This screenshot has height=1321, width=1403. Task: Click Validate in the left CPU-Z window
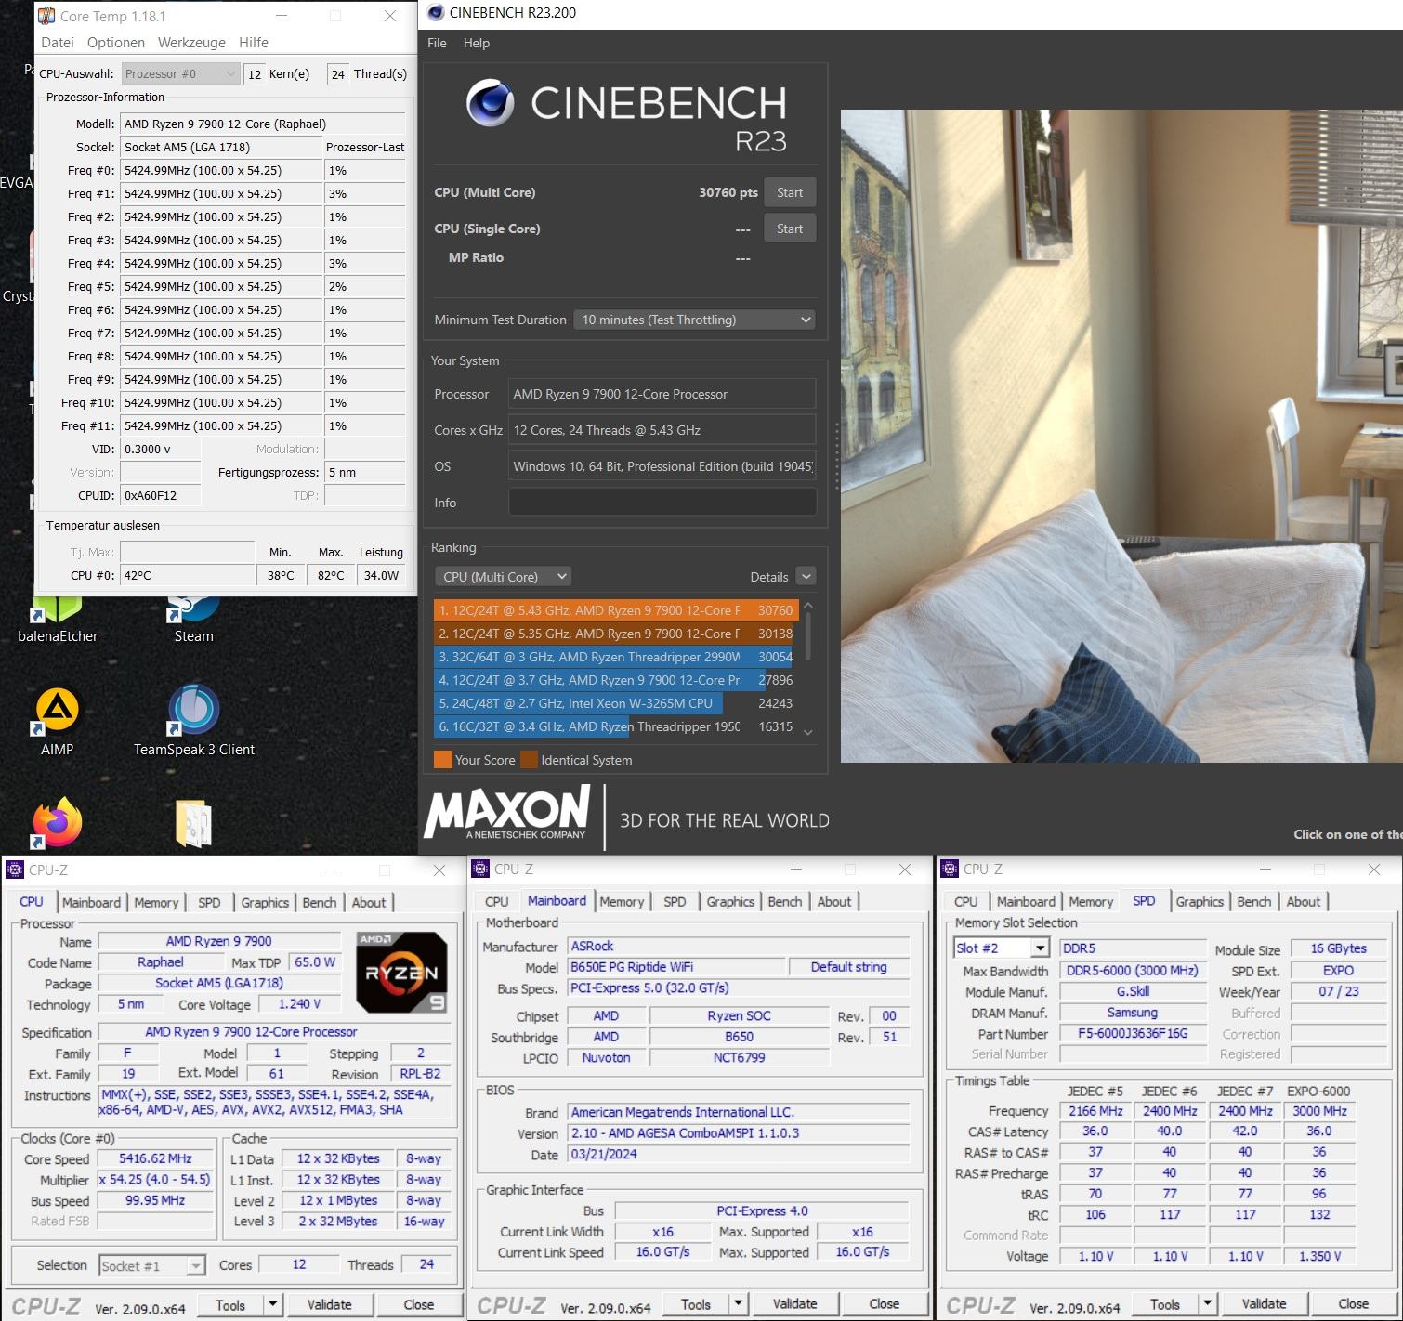pyautogui.click(x=330, y=1304)
